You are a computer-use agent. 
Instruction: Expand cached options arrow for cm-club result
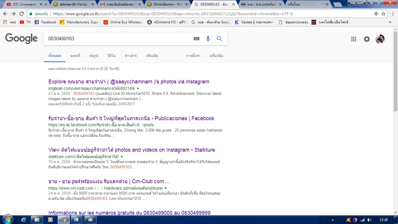pyautogui.click(x=165, y=188)
